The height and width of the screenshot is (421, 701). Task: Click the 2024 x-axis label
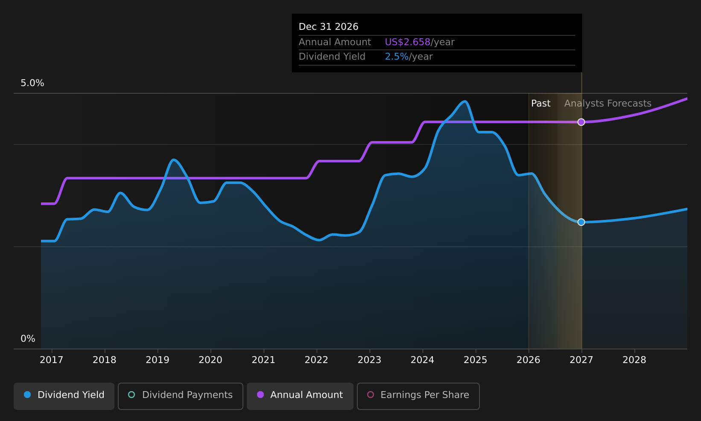tap(422, 360)
